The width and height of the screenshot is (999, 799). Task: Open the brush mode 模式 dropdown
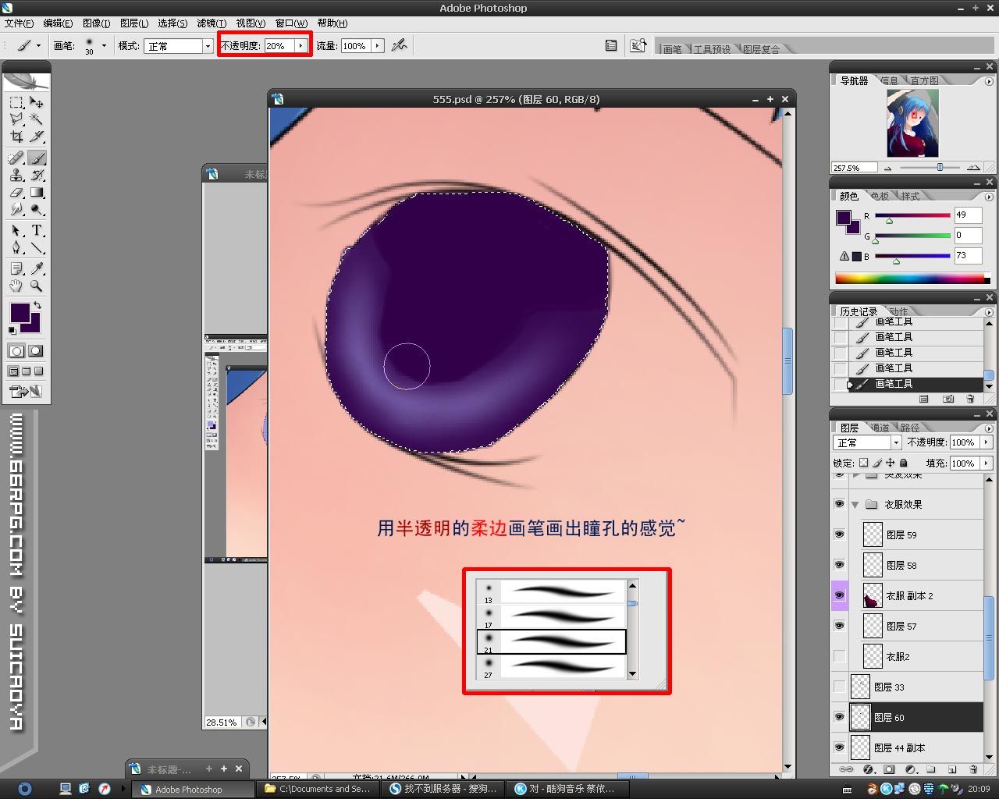coord(208,46)
